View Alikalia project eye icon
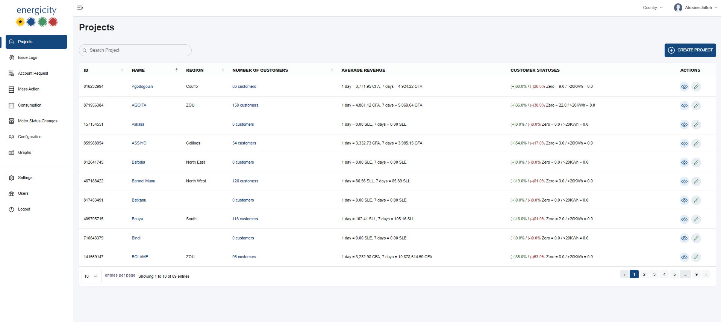721x322 pixels. click(684, 125)
